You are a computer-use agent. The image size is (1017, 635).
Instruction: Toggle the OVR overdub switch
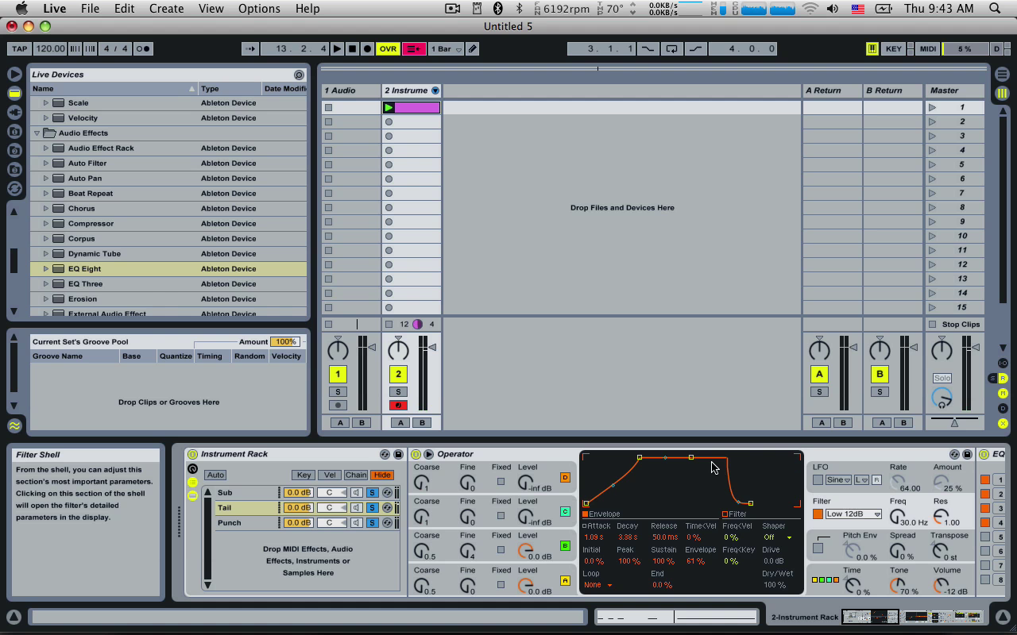click(388, 48)
